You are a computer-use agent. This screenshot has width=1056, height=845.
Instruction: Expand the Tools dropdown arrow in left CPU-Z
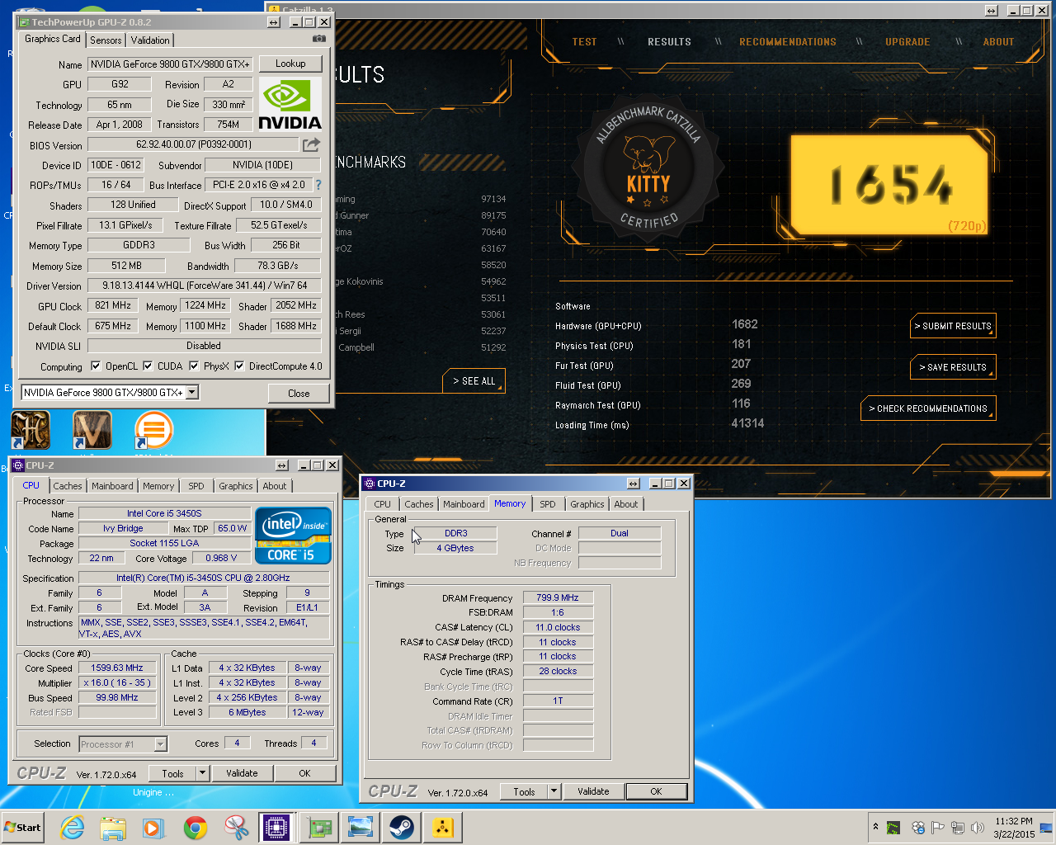pyautogui.click(x=202, y=773)
